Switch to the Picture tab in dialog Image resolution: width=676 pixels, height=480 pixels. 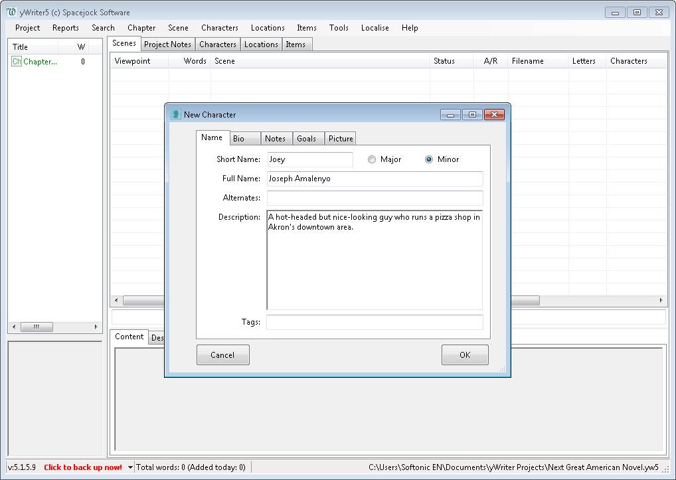click(x=340, y=138)
